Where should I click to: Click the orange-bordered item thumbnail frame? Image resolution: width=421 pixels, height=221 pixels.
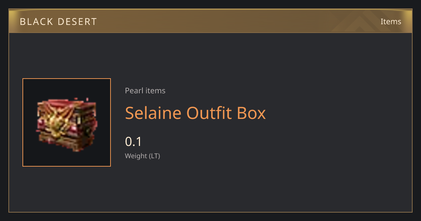point(67,122)
